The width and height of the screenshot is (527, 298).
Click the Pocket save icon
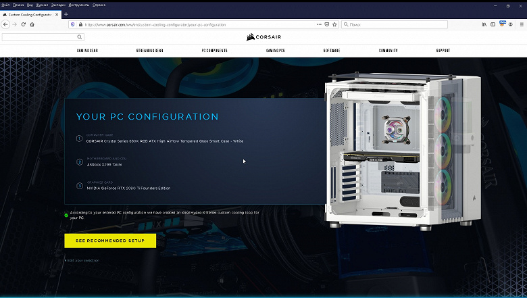(327, 24)
